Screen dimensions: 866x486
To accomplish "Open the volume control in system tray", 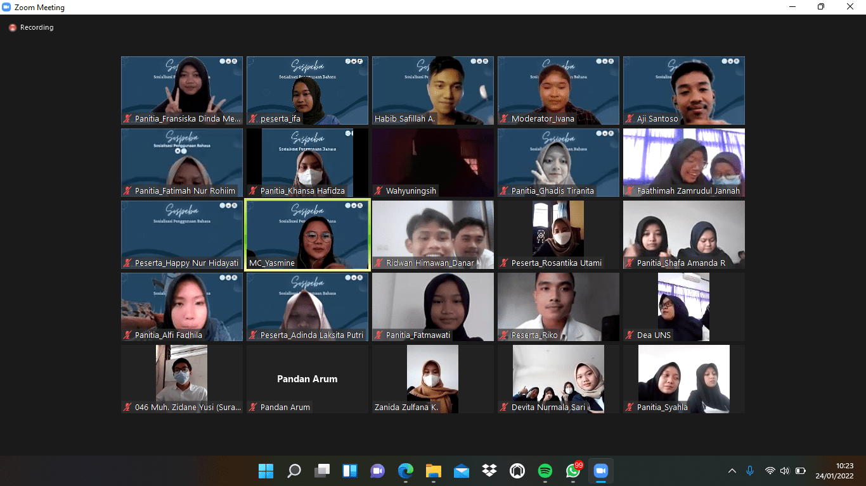I will click(784, 471).
